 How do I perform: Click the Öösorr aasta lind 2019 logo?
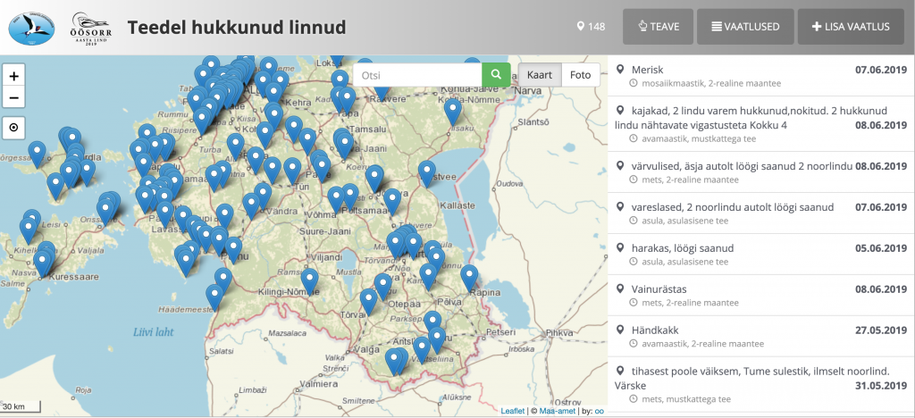click(x=89, y=27)
